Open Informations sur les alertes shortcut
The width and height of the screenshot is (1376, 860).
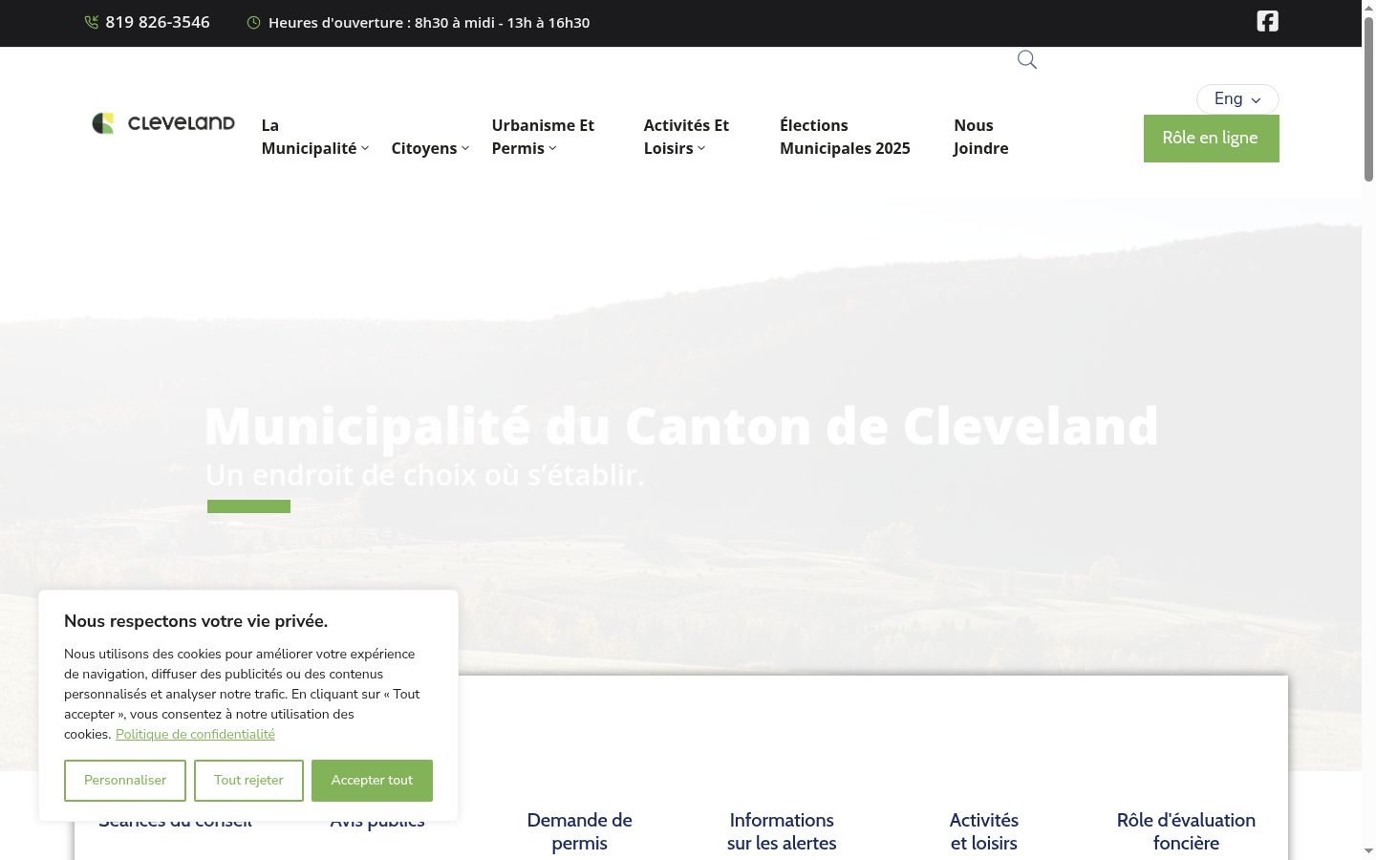coord(782,831)
